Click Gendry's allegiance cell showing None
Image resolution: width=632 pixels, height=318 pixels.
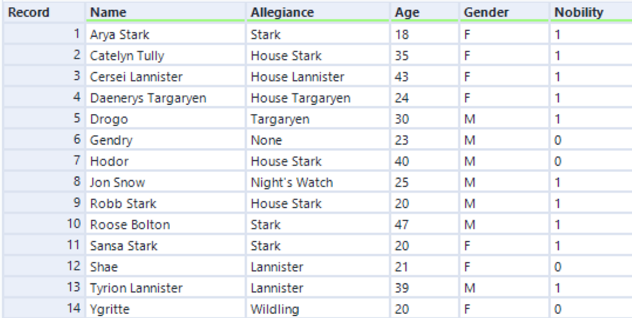(318, 140)
